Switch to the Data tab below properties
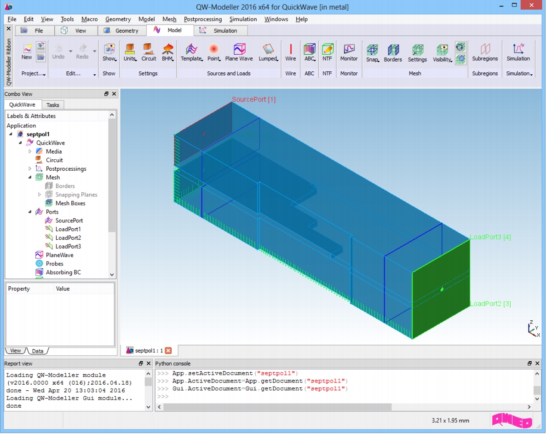The image size is (546, 434). [38, 351]
